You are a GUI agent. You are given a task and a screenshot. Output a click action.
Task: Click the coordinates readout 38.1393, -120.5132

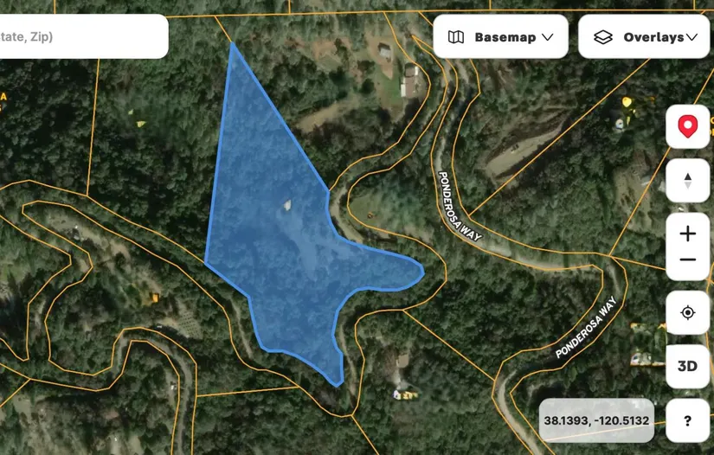coord(596,420)
